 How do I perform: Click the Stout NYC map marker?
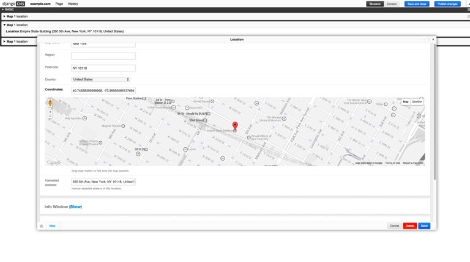click(x=187, y=107)
